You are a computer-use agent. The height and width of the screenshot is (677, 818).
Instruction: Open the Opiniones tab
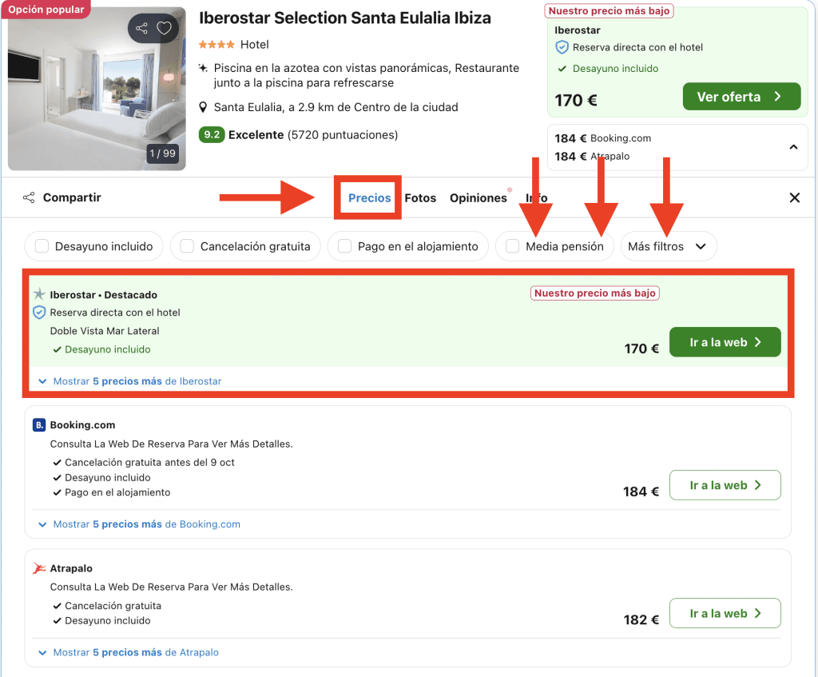[478, 197]
